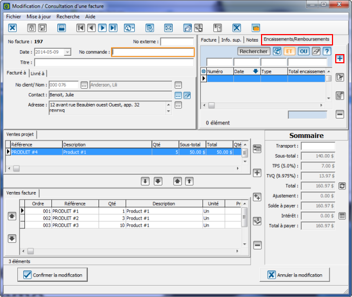Click Confirmer la modification button
The height and width of the screenshot is (297, 352).
click(x=52, y=275)
